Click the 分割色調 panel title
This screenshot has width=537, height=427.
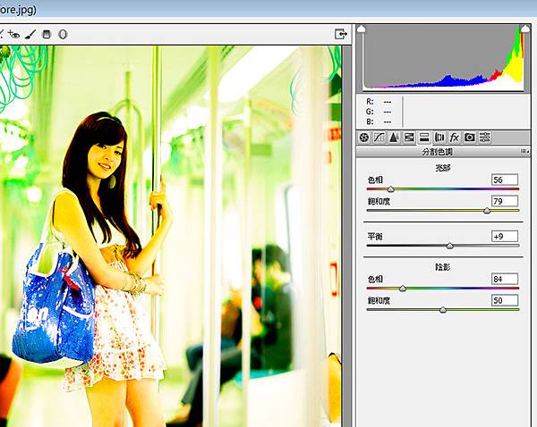[438, 152]
